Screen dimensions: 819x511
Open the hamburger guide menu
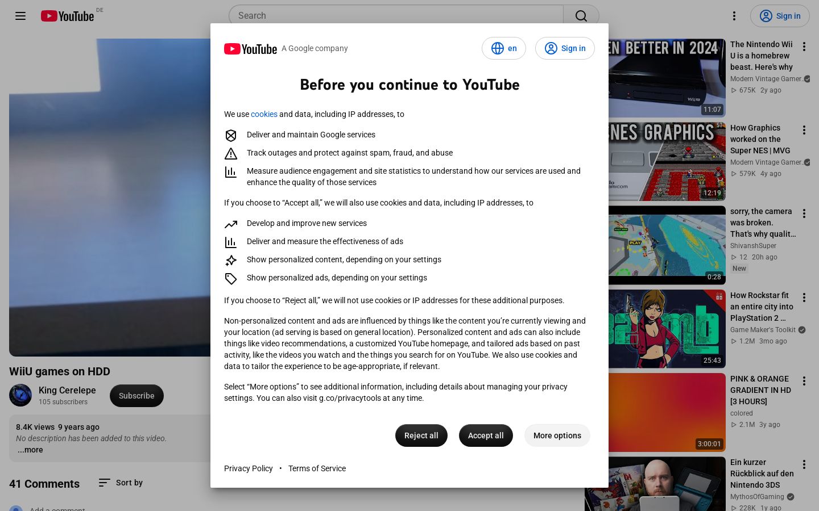click(20, 16)
